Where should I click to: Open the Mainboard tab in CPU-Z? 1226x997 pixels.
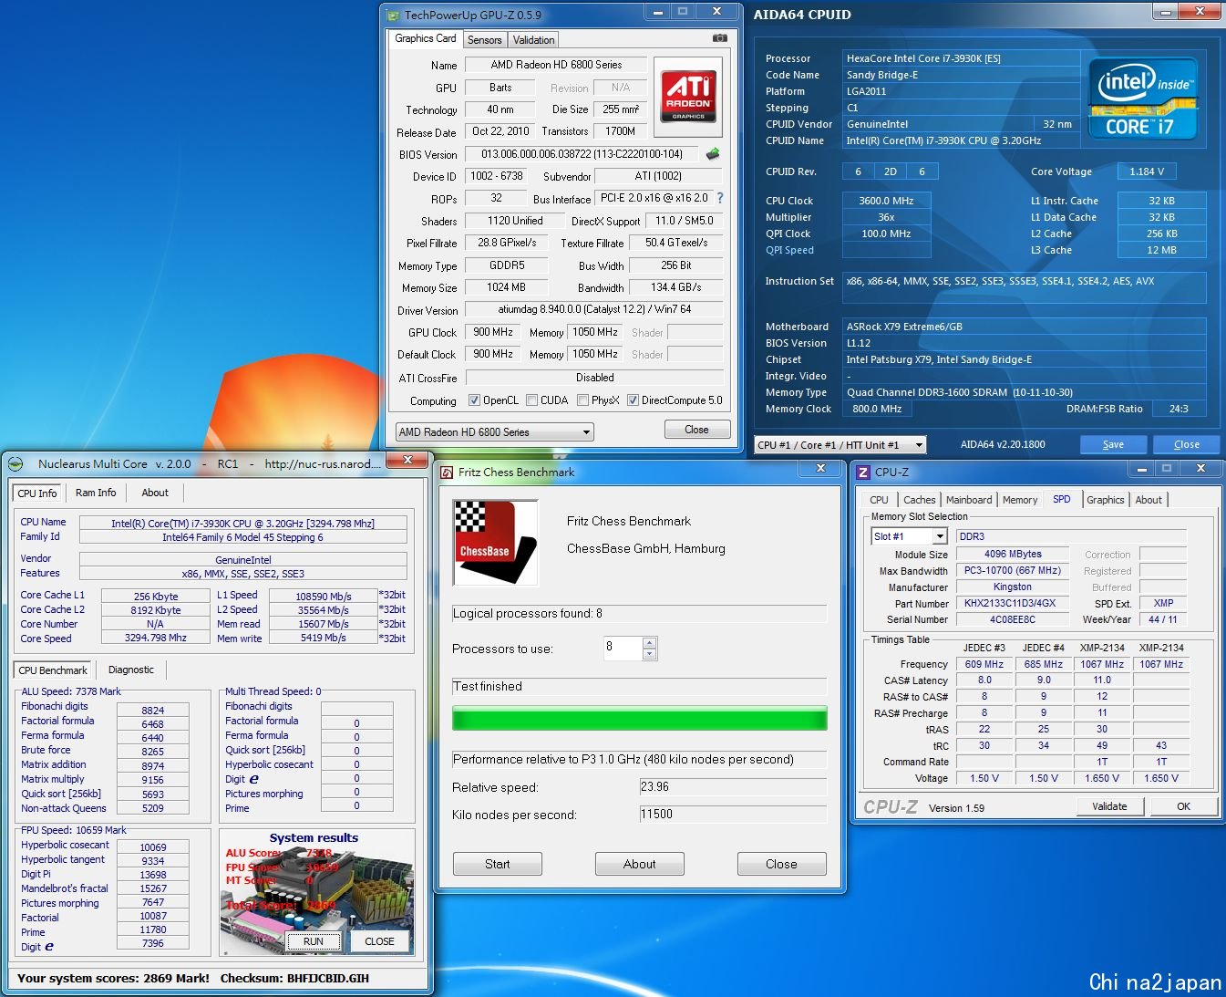pyautogui.click(x=969, y=500)
